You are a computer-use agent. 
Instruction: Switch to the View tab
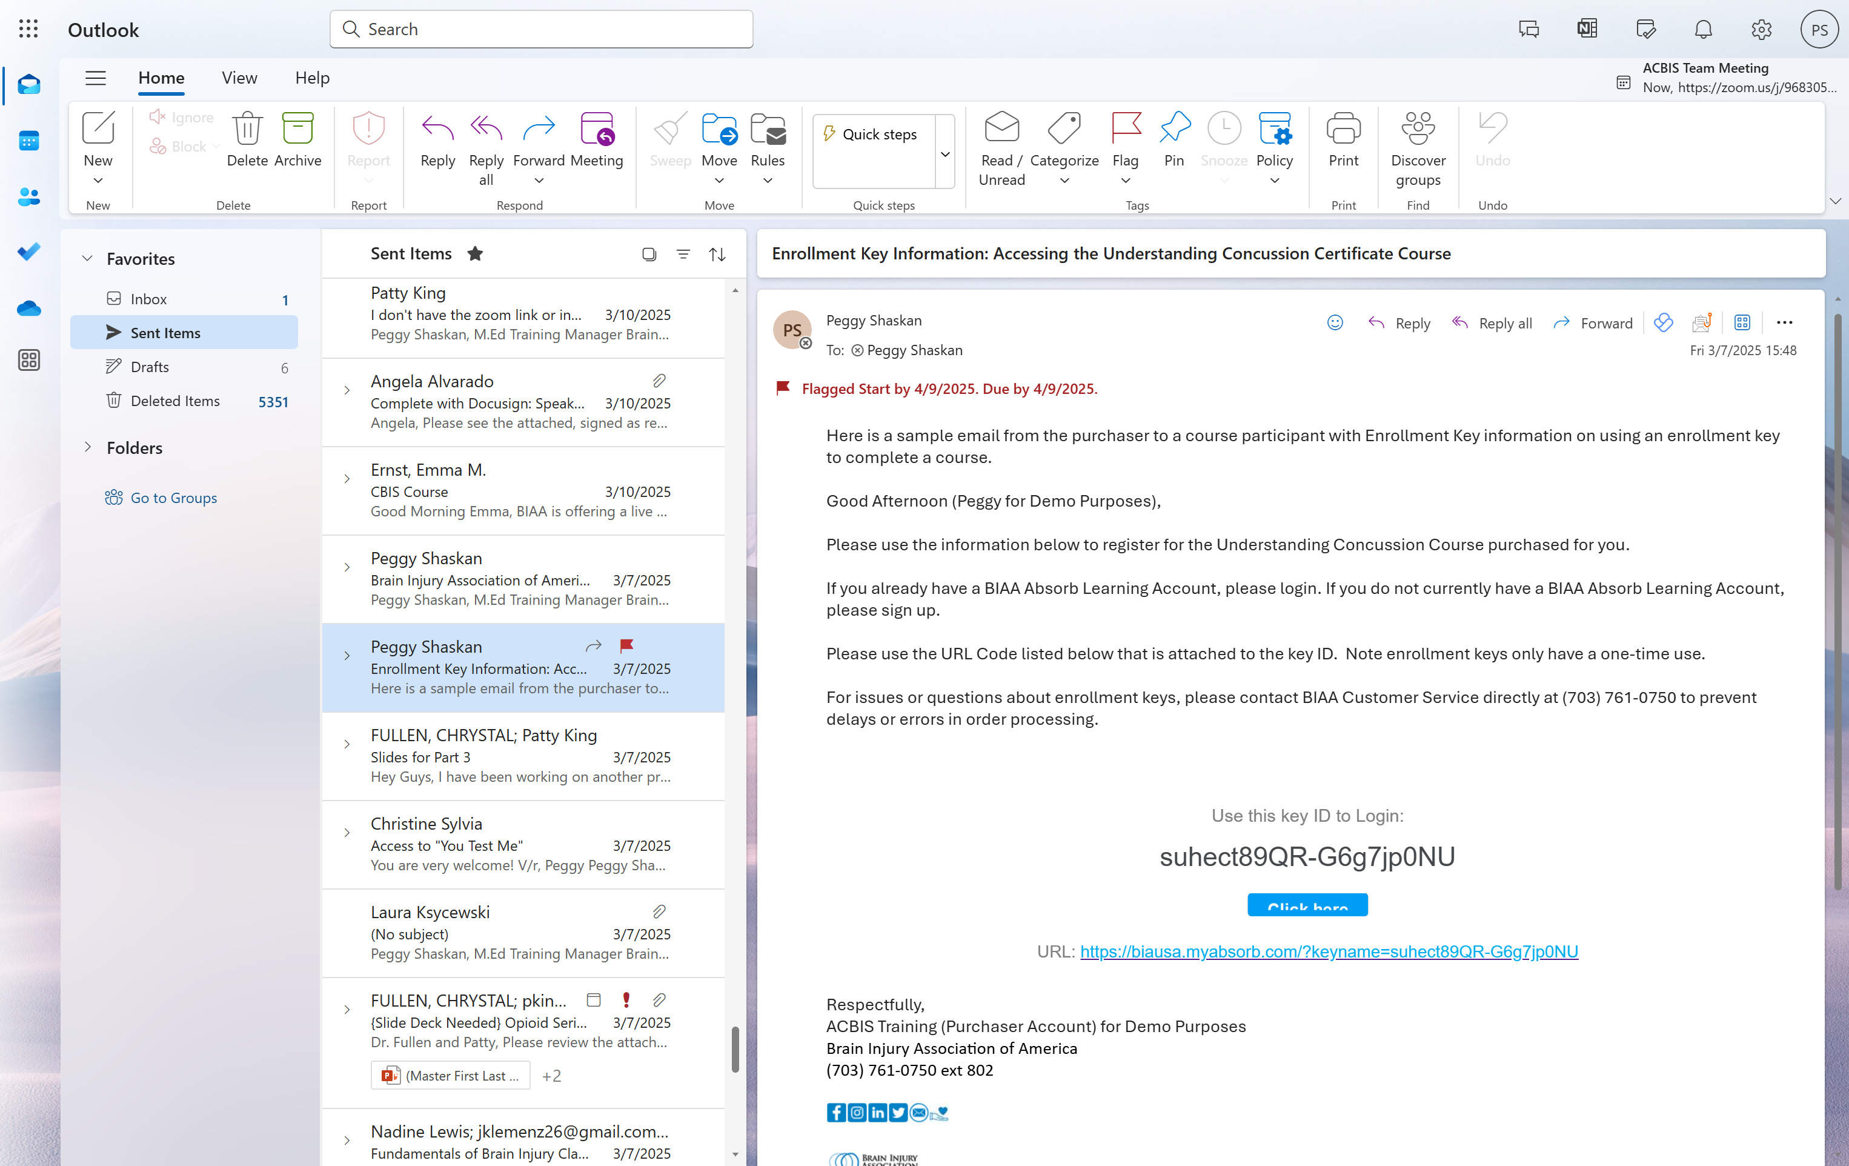point(239,78)
